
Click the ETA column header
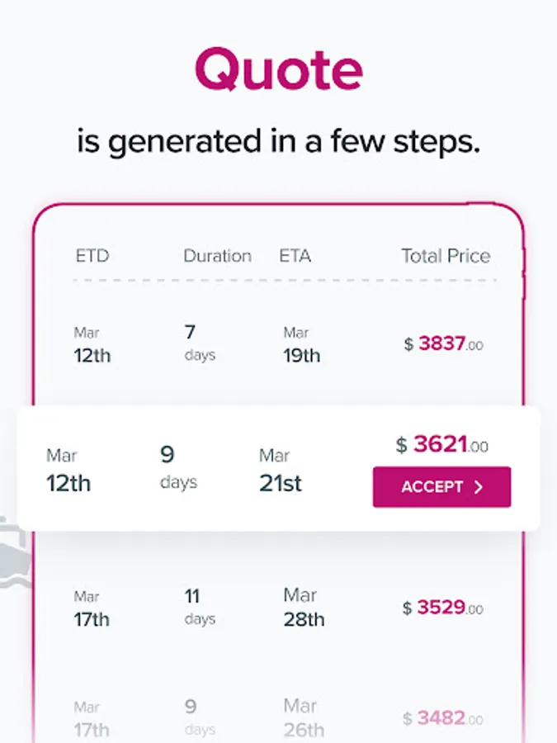(x=295, y=256)
